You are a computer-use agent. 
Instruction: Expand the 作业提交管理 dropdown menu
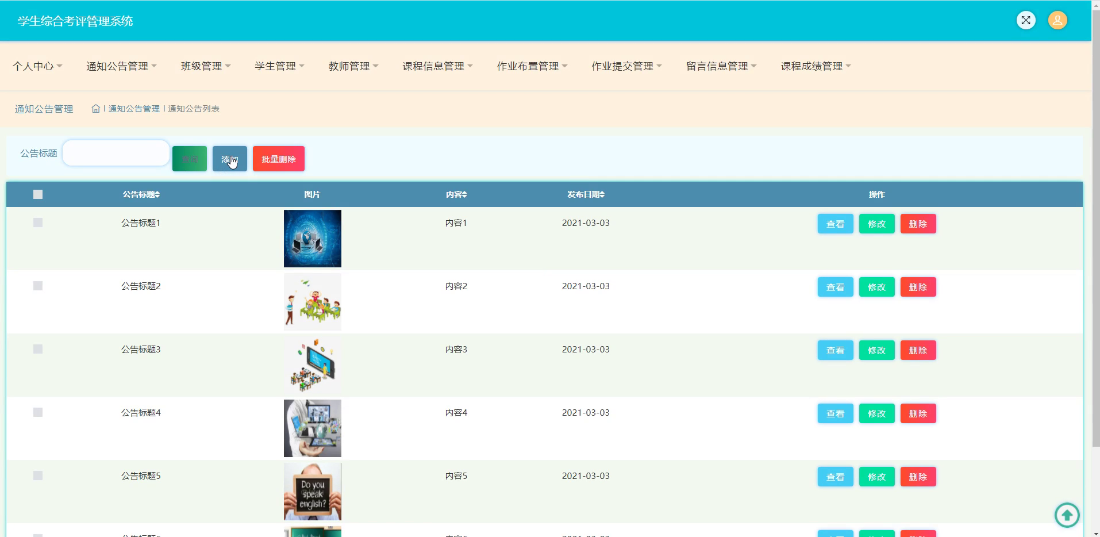click(x=626, y=66)
